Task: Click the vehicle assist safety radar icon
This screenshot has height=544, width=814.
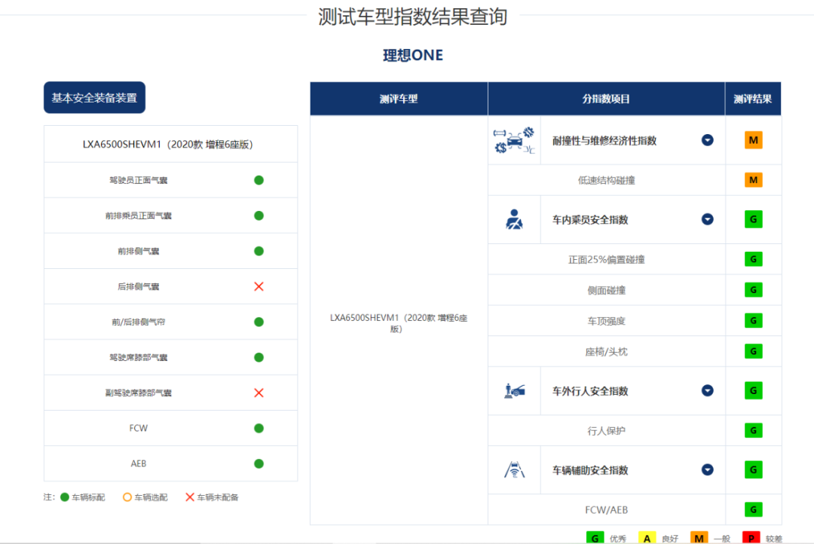Action: pos(515,469)
